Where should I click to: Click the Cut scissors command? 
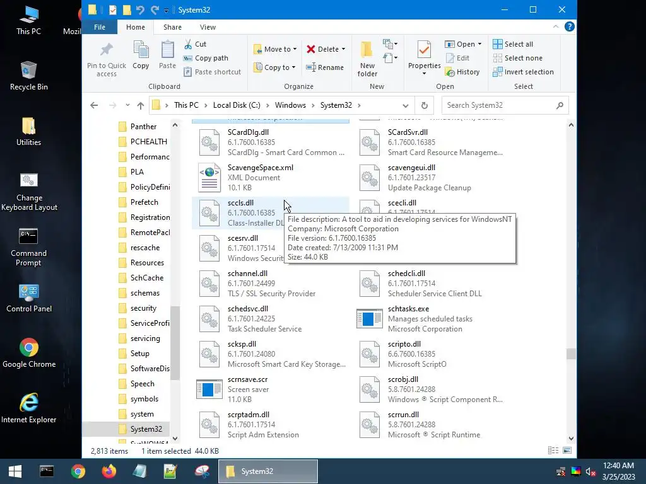pyautogui.click(x=196, y=44)
